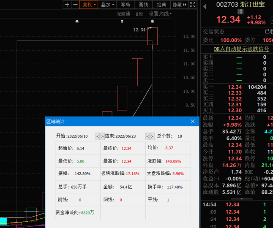Select the 筹码 toolbar tab
The image size is (273, 228).
(126, 5)
